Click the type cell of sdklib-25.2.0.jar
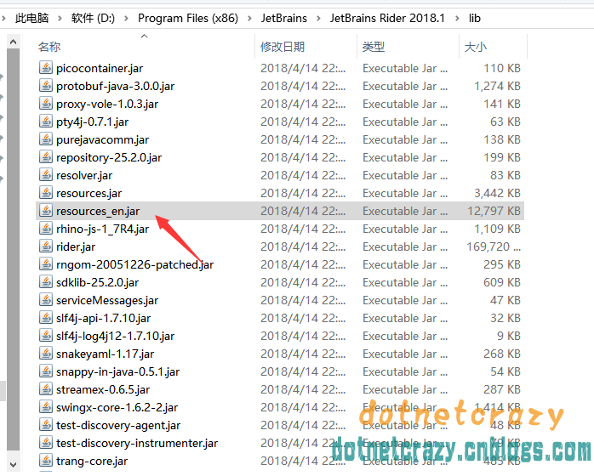Screen dimensions: 594x476 (x=405, y=282)
